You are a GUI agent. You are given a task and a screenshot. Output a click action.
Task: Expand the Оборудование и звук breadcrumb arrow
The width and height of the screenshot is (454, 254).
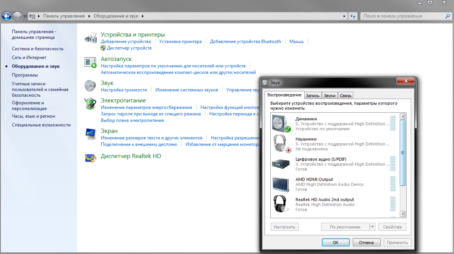click(x=143, y=16)
